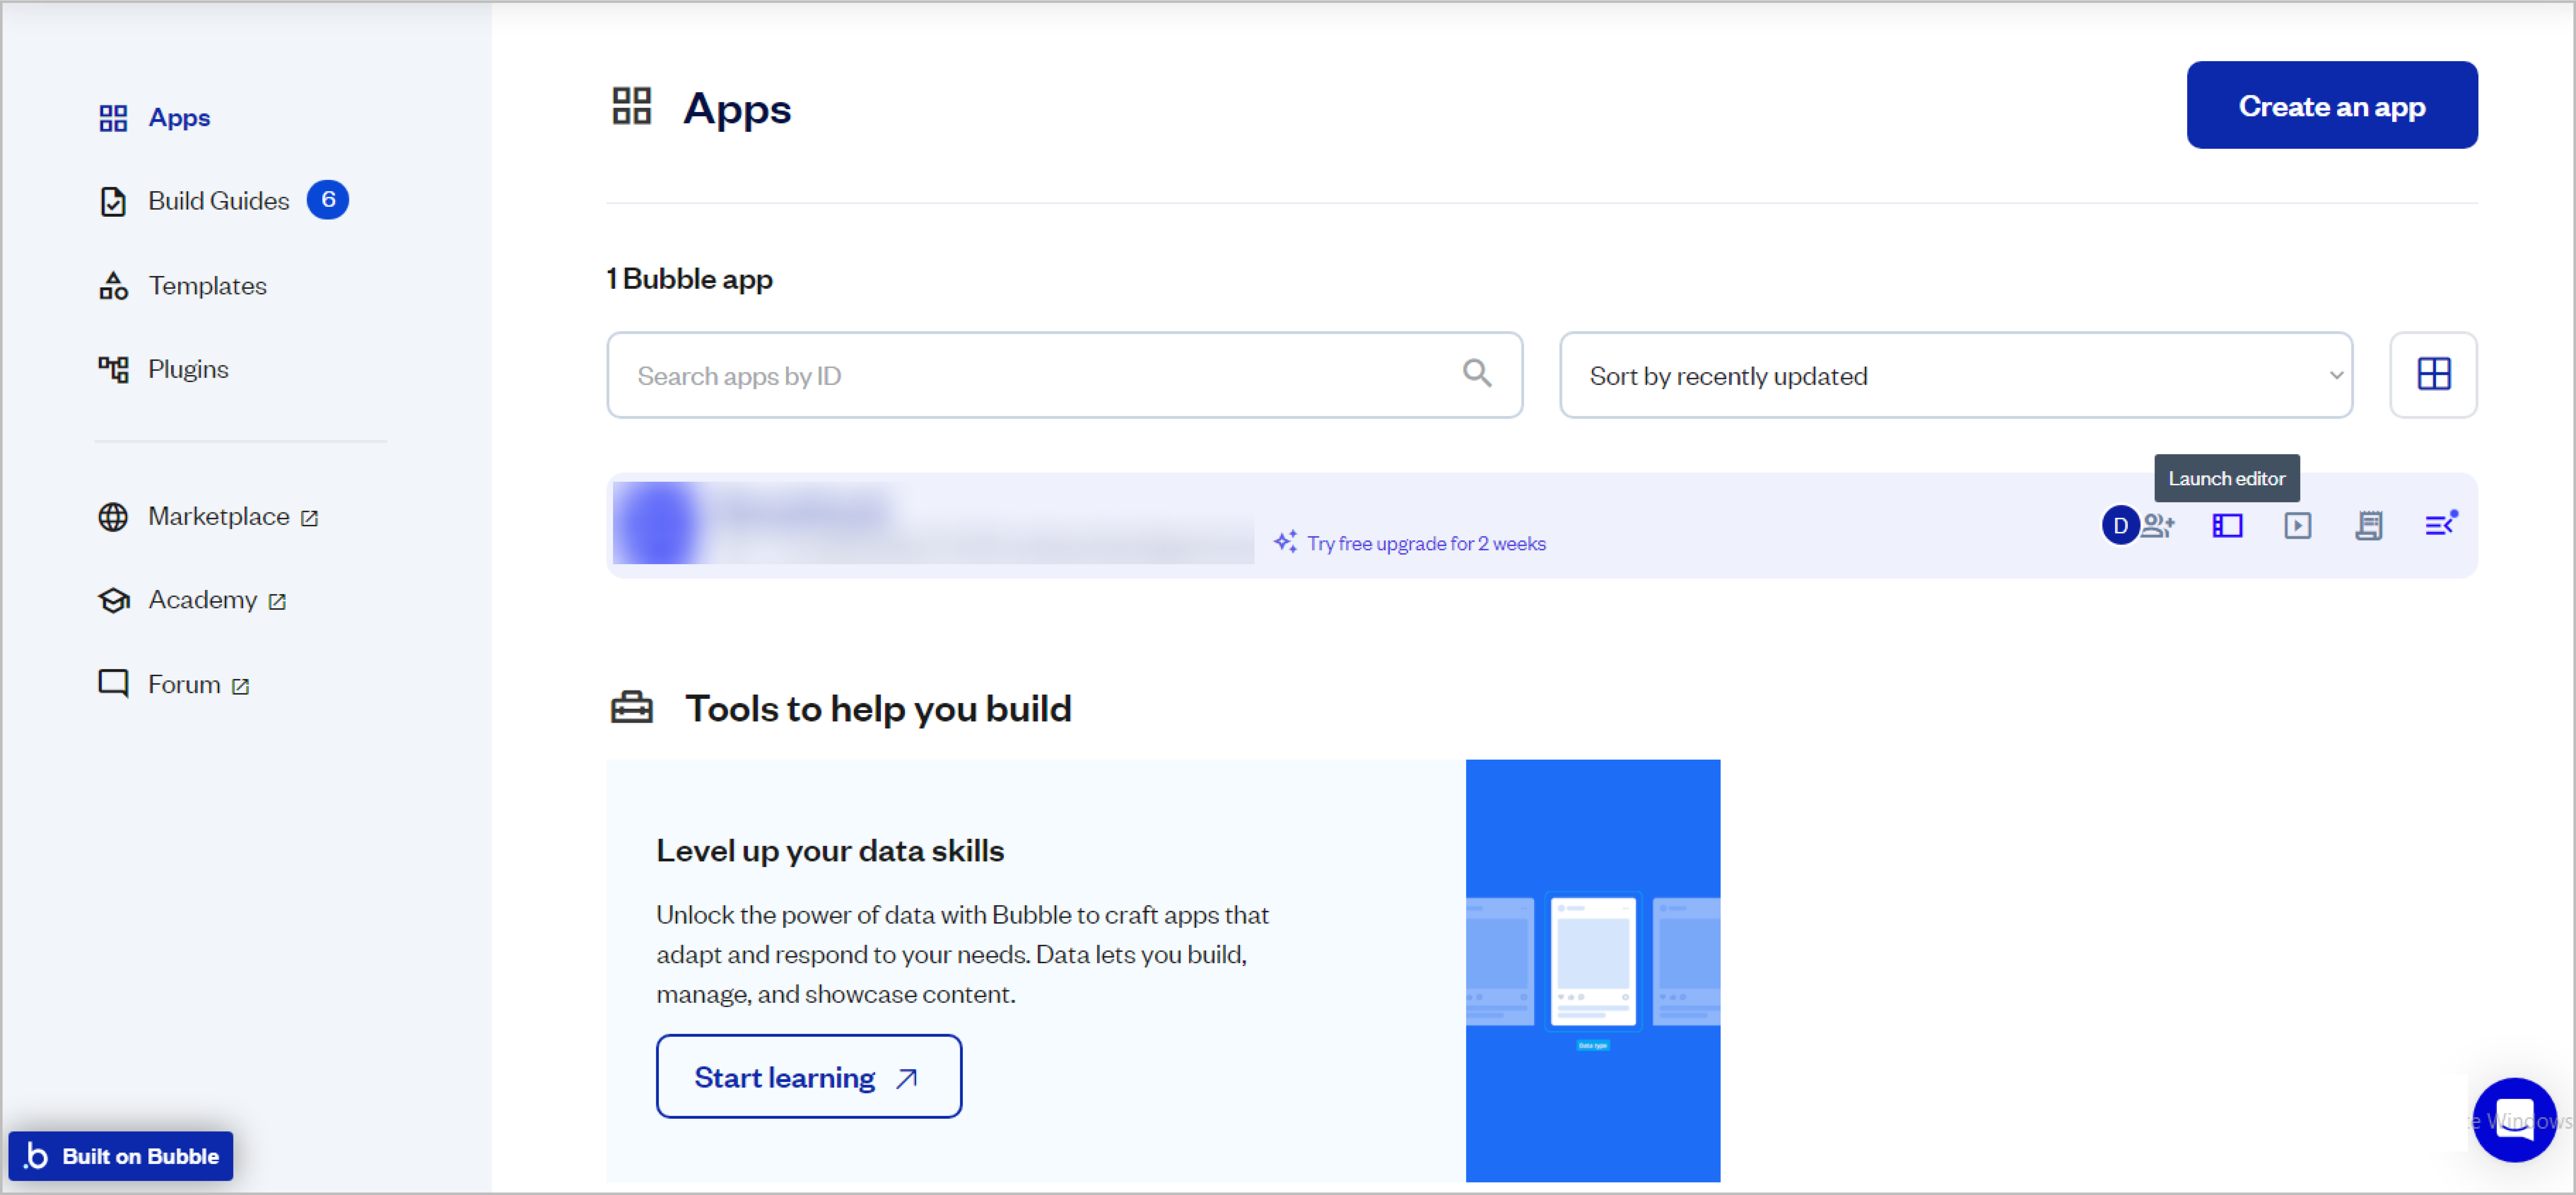The image size is (2576, 1195).
Task: Click the search magnifier icon
Action: pyautogui.click(x=1476, y=374)
